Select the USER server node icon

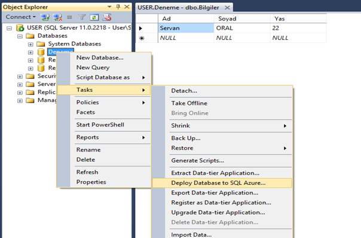point(20,28)
